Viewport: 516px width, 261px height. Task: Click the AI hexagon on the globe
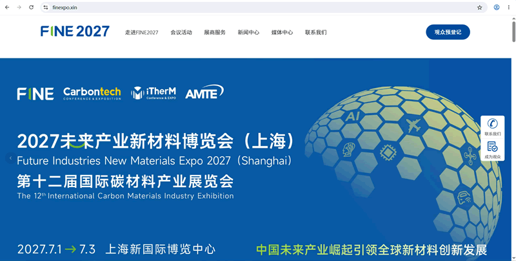(352, 116)
